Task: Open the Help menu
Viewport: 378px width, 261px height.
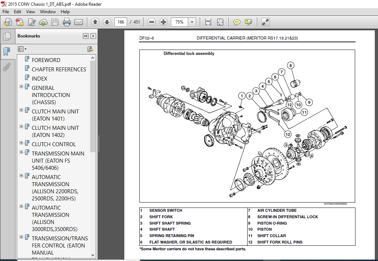Action: click(x=65, y=11)
